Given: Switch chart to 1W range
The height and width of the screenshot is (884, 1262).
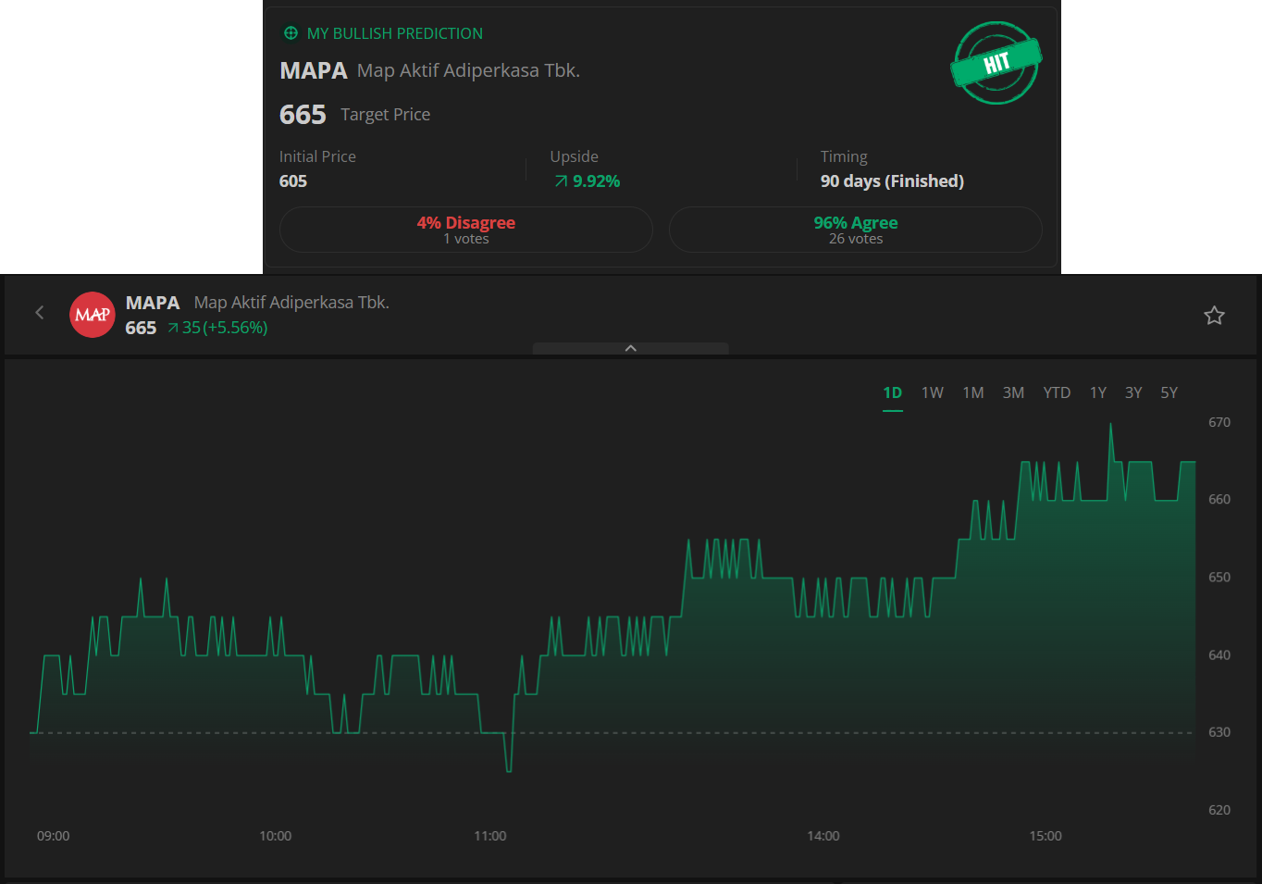Looking at the screenshot, I should 932,392.
